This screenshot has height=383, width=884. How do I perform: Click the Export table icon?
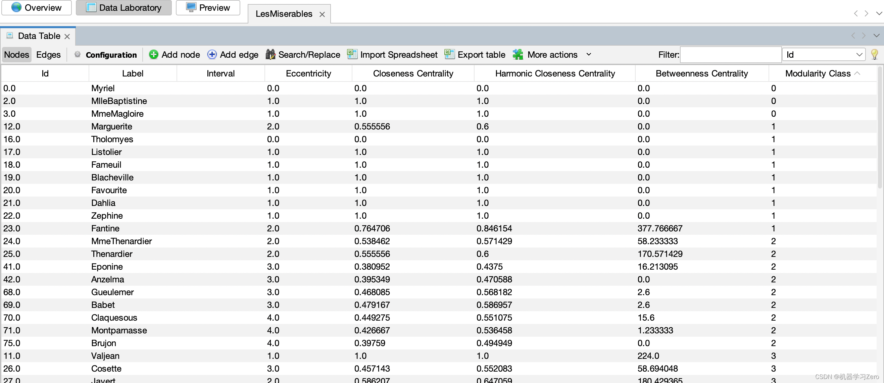tap(449, 55)
